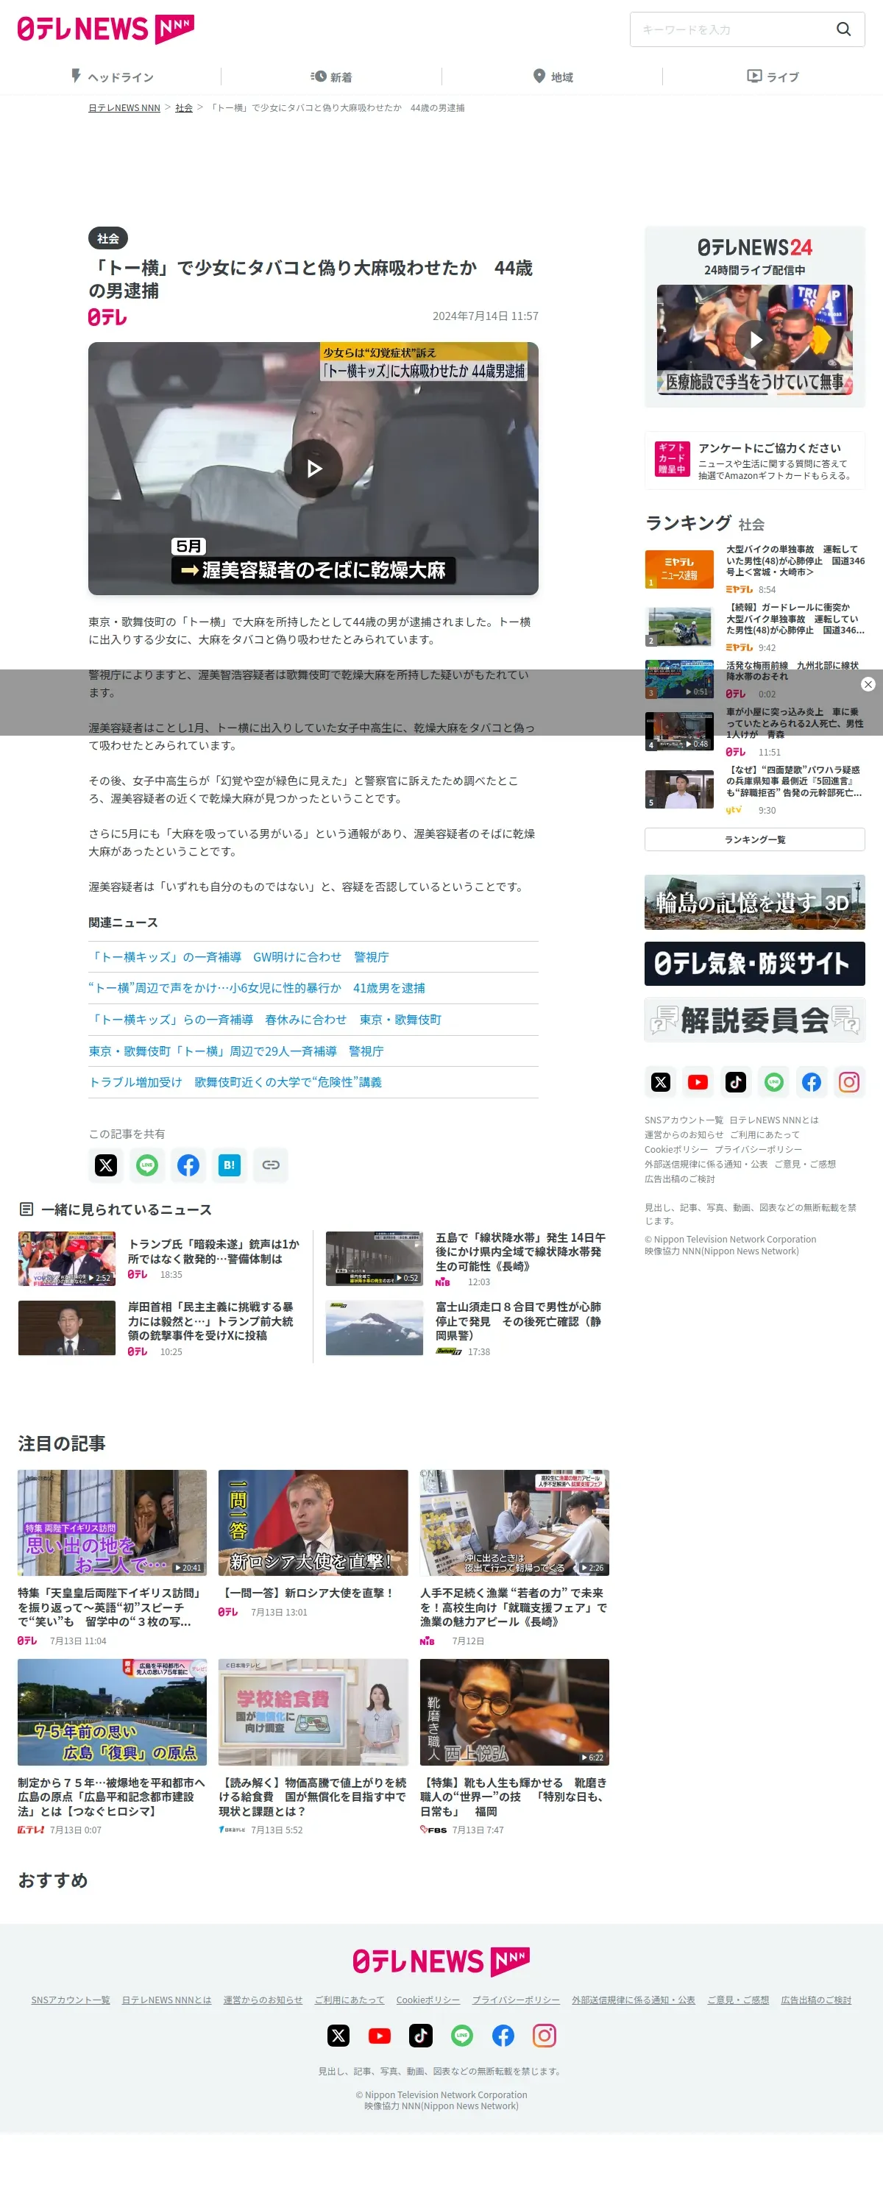Open footer TikTok icon

coord(421,2036)
